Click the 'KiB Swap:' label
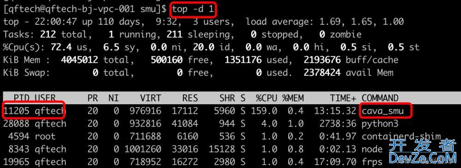Screen dimensions: 461x168 click(27, 73)
